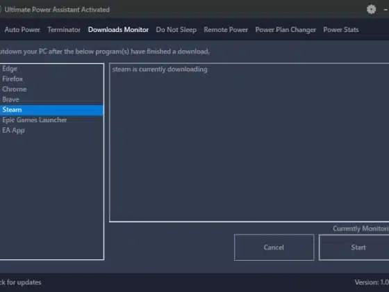The width and height of the screenshot is (389, 292).
Task: Open the Remote Power tab
Action: point(226,30)
